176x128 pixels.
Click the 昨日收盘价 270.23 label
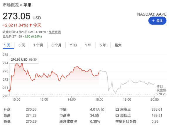tap(161, 90)
